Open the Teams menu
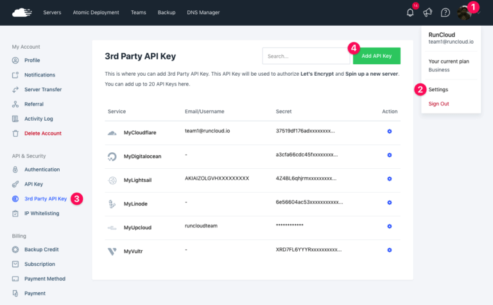This screenshot has width=493, height=305. [x=139, y=13]
